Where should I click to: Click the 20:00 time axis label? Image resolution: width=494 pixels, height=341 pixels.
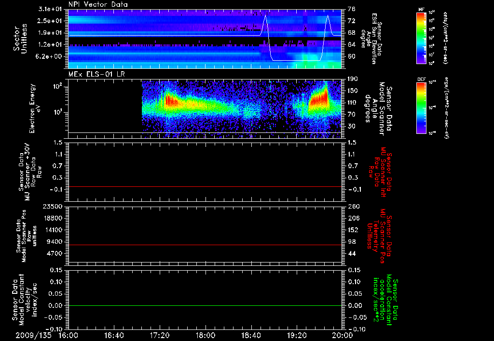[x=343, y=335]
